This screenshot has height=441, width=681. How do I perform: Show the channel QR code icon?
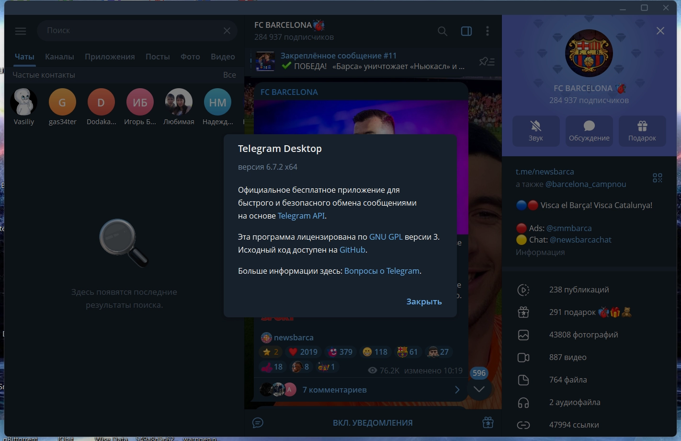pos(658,178)
